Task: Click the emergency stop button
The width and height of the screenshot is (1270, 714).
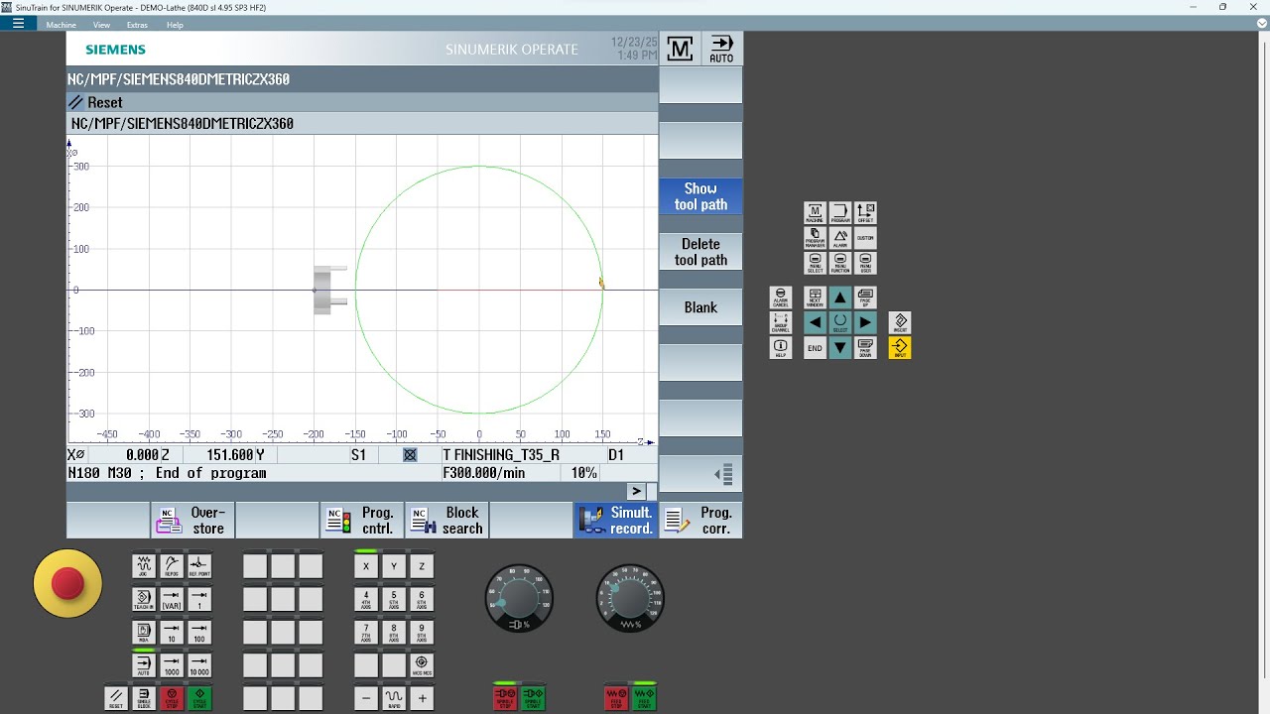Action: (67, 584)
